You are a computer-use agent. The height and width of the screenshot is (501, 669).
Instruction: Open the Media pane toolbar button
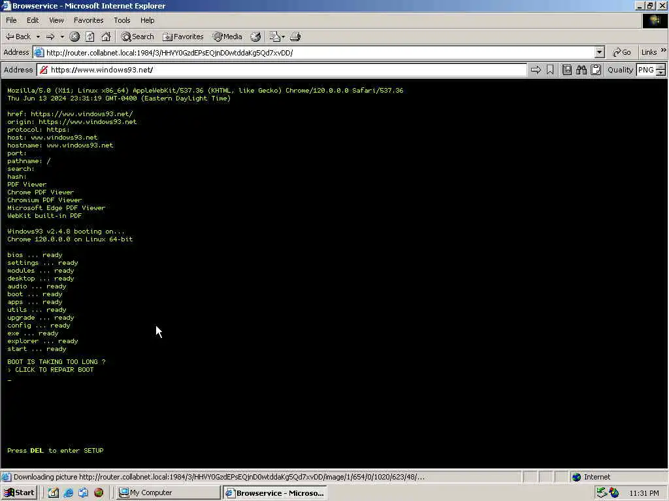[x=227, y=37]
